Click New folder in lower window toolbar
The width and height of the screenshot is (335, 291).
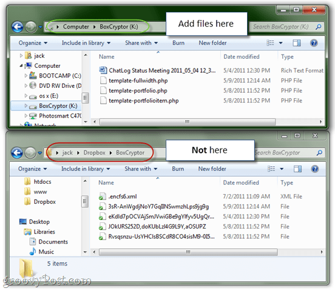pos(212,169)
